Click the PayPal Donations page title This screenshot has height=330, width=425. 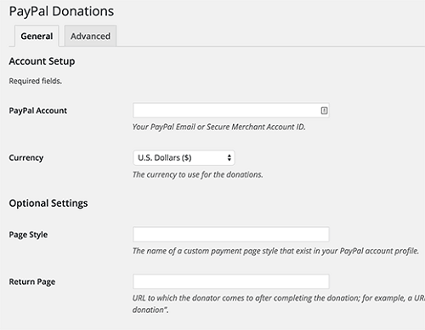point(61,12)
